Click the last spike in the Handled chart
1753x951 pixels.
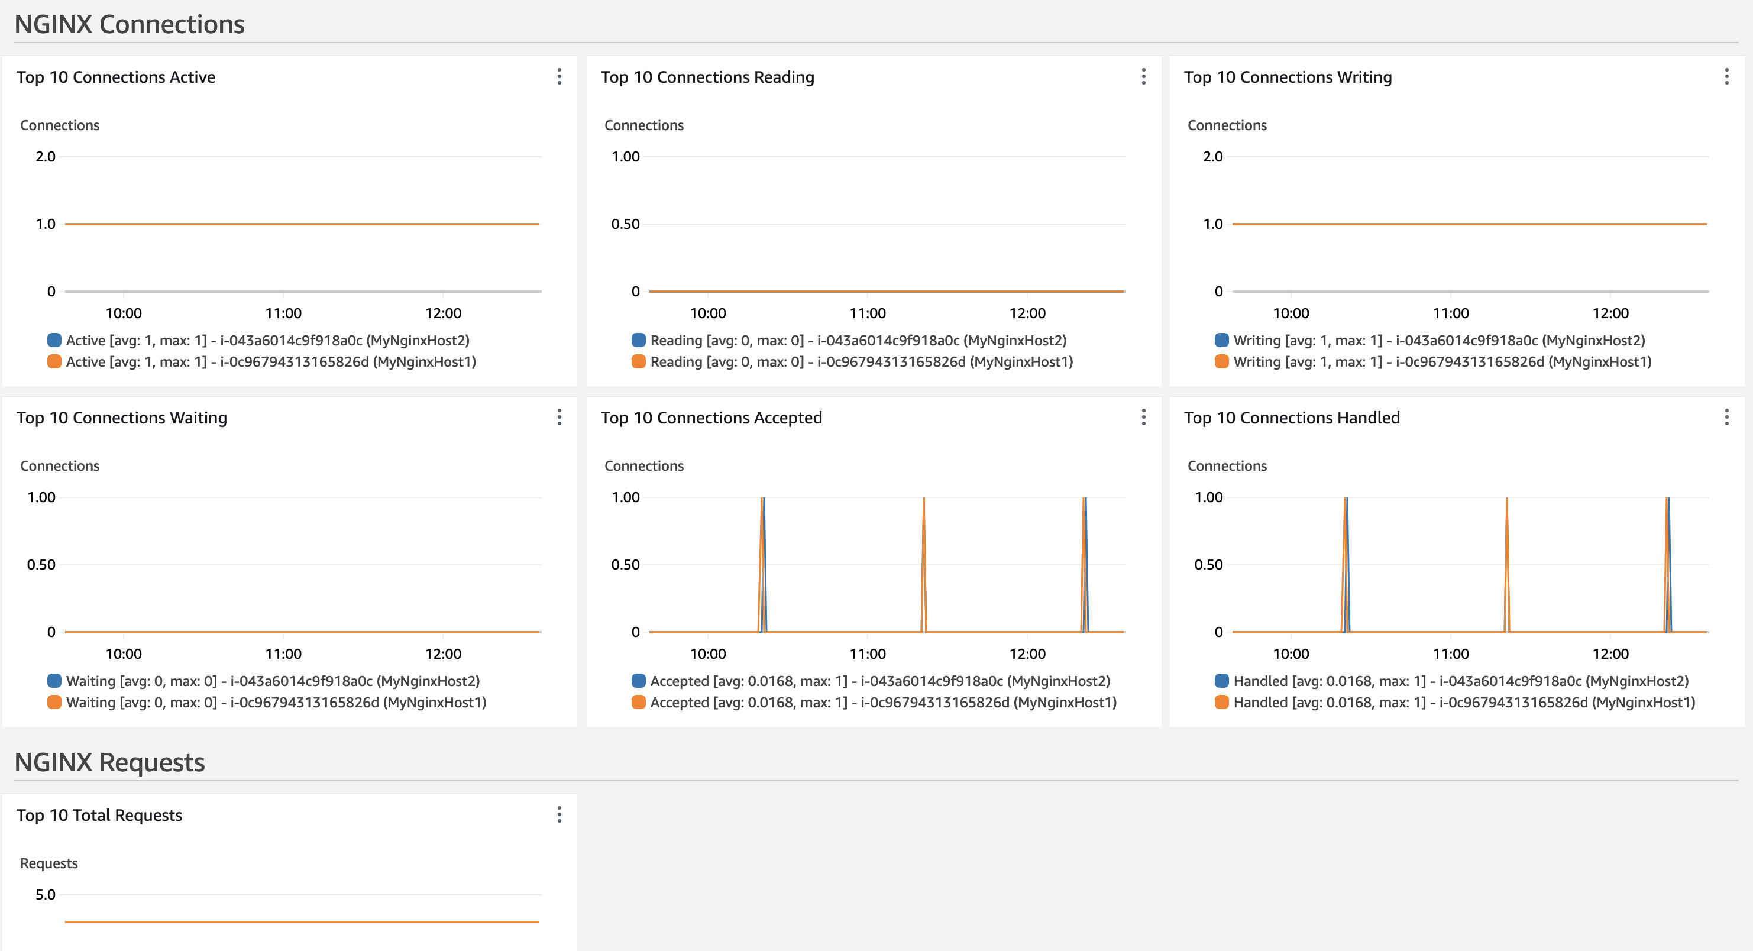point(1668,565)
